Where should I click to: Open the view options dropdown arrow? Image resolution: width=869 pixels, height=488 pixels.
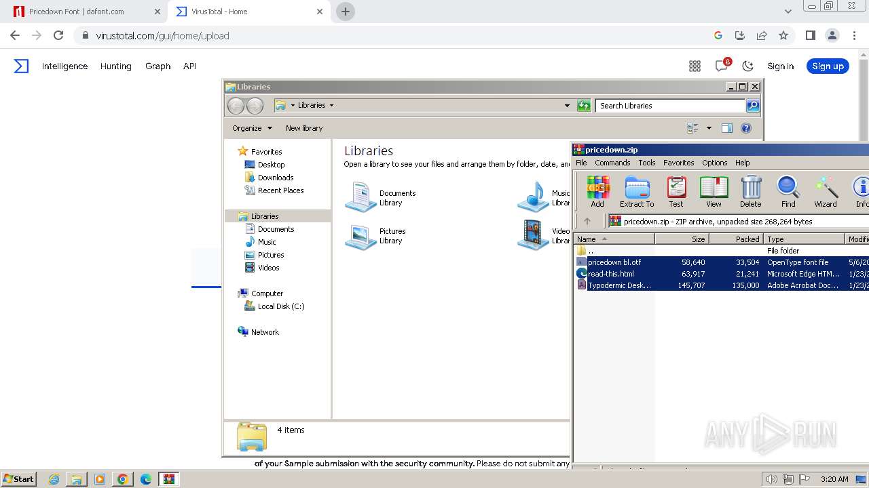[x=709, y=128]
